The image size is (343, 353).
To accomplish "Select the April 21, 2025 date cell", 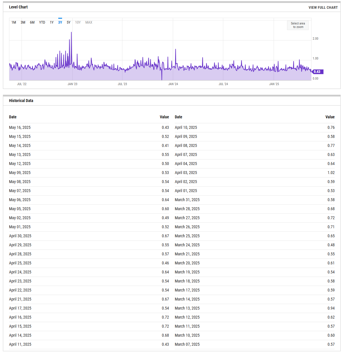I will (20, 299).
